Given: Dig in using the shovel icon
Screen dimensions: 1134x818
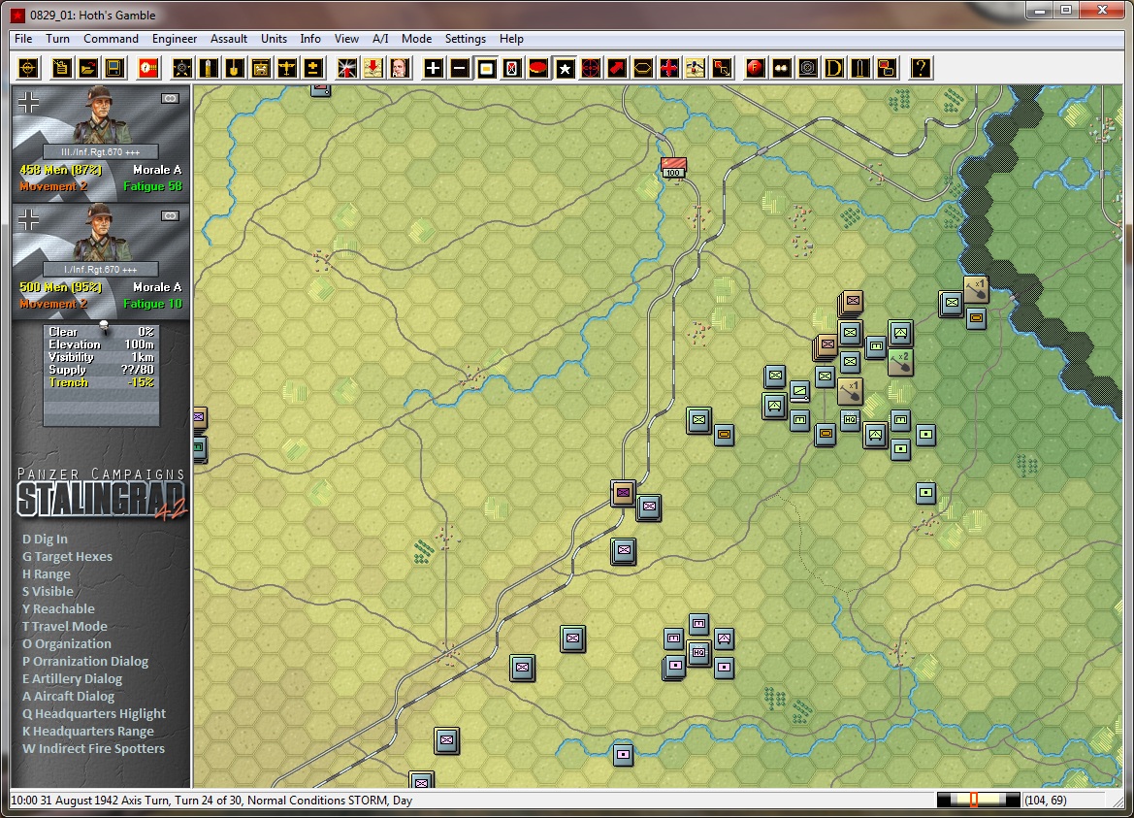Looking at the screenshot, I should (235, 68).
